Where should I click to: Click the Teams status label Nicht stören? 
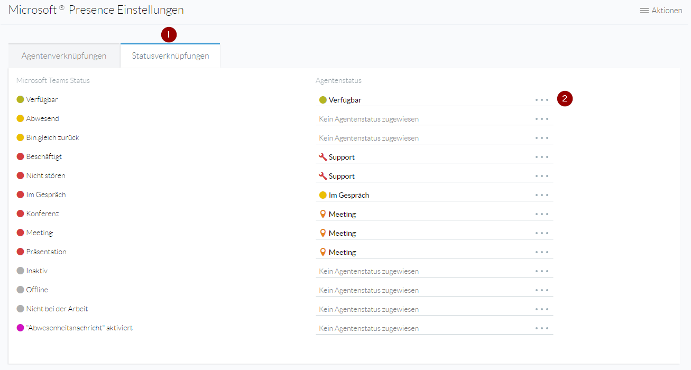click(x=45, y=175)
